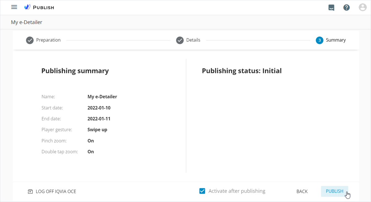Click the Details step checkmark icon
This screenshot has height=202, width=371.
click(x=180, y=40)
